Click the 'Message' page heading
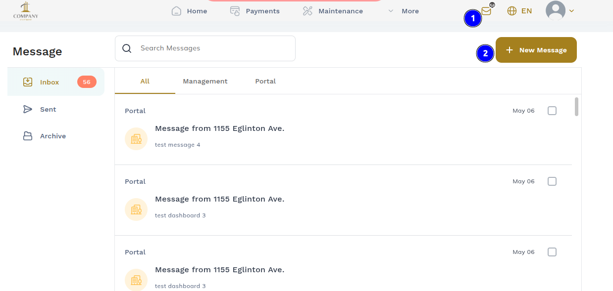The height and width of the screenshot is (291, 613). pyautogui.click(x=38, y=51)
